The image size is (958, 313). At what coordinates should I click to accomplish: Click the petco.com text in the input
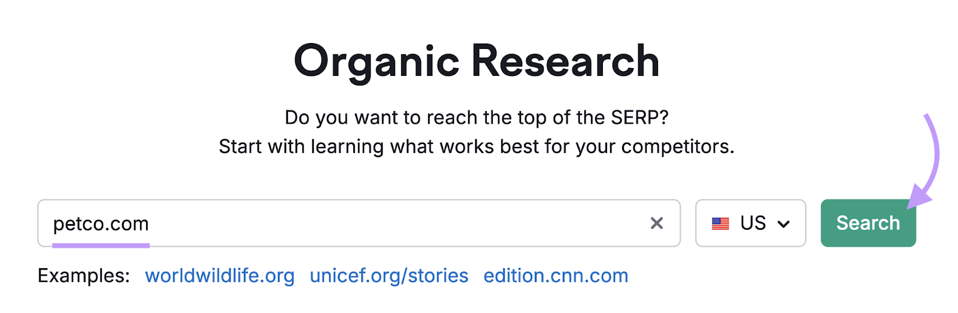pos(101,224)
